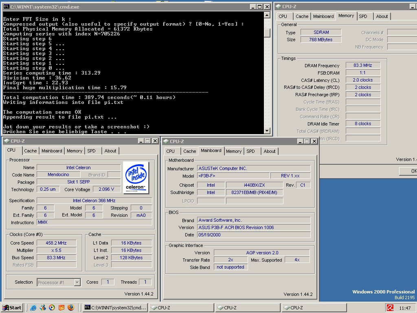Open cmd.exe title bar system menu icon

click(x=7, y=7)
